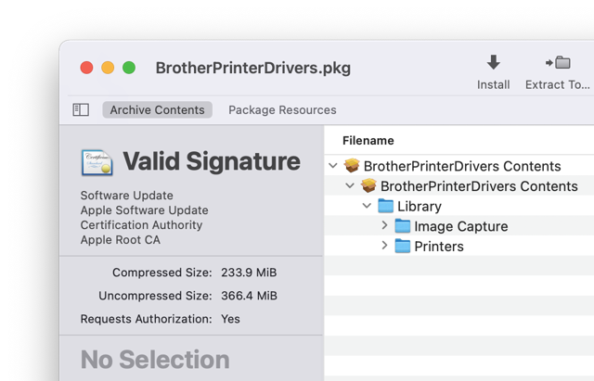This screenshot has width=594, height=381.
Task: Click the Valid Signature certificate icon
Action: [97, 162]
